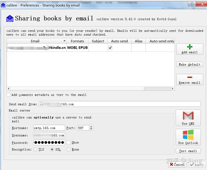Select None encryption radio button
This screenshot has height=170, width=207.
(69, 150)
